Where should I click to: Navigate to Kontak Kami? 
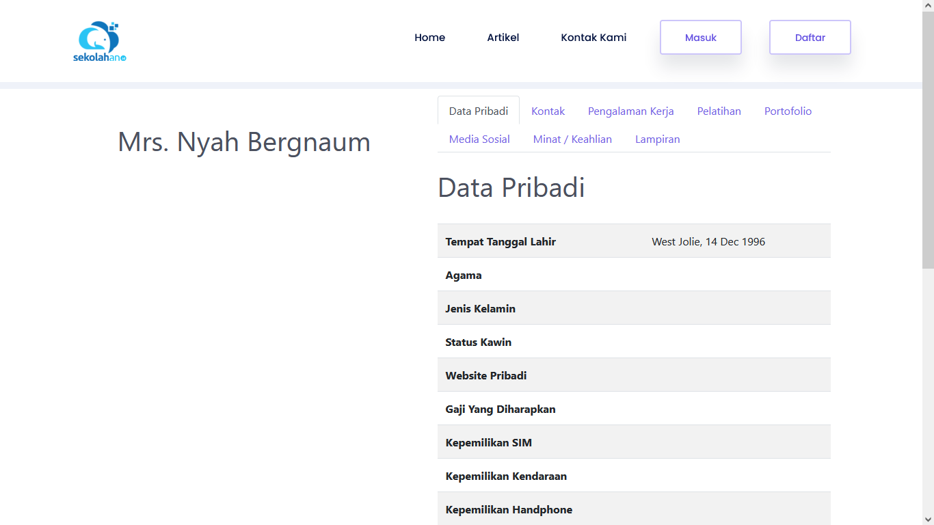(x=593, y=38)
